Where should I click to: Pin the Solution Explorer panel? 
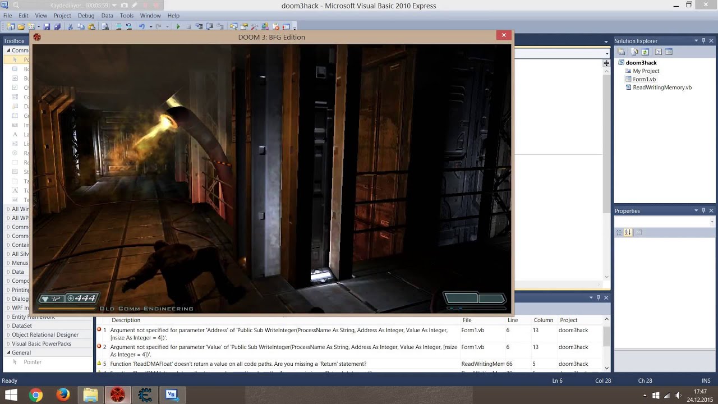click(703, 40)
